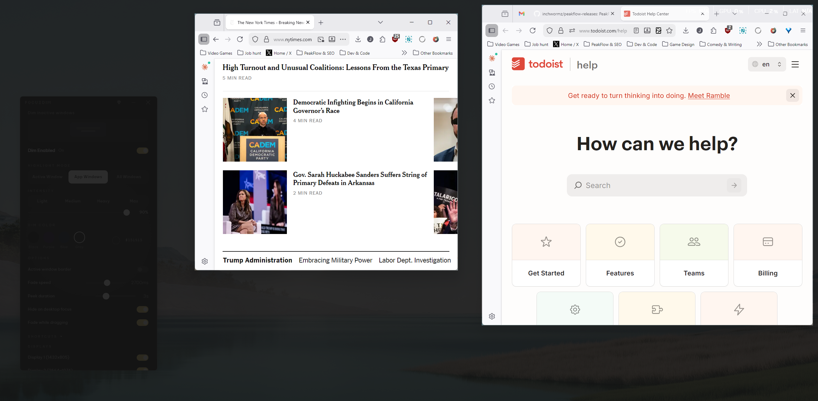Show more bookmarks chevron in NYTimes window
This screenshot has width=818, height=401.
(x=404, y=53)
